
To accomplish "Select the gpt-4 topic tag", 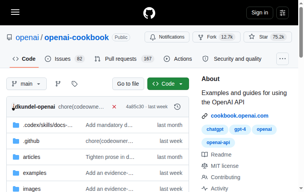I will pos(240,129).
